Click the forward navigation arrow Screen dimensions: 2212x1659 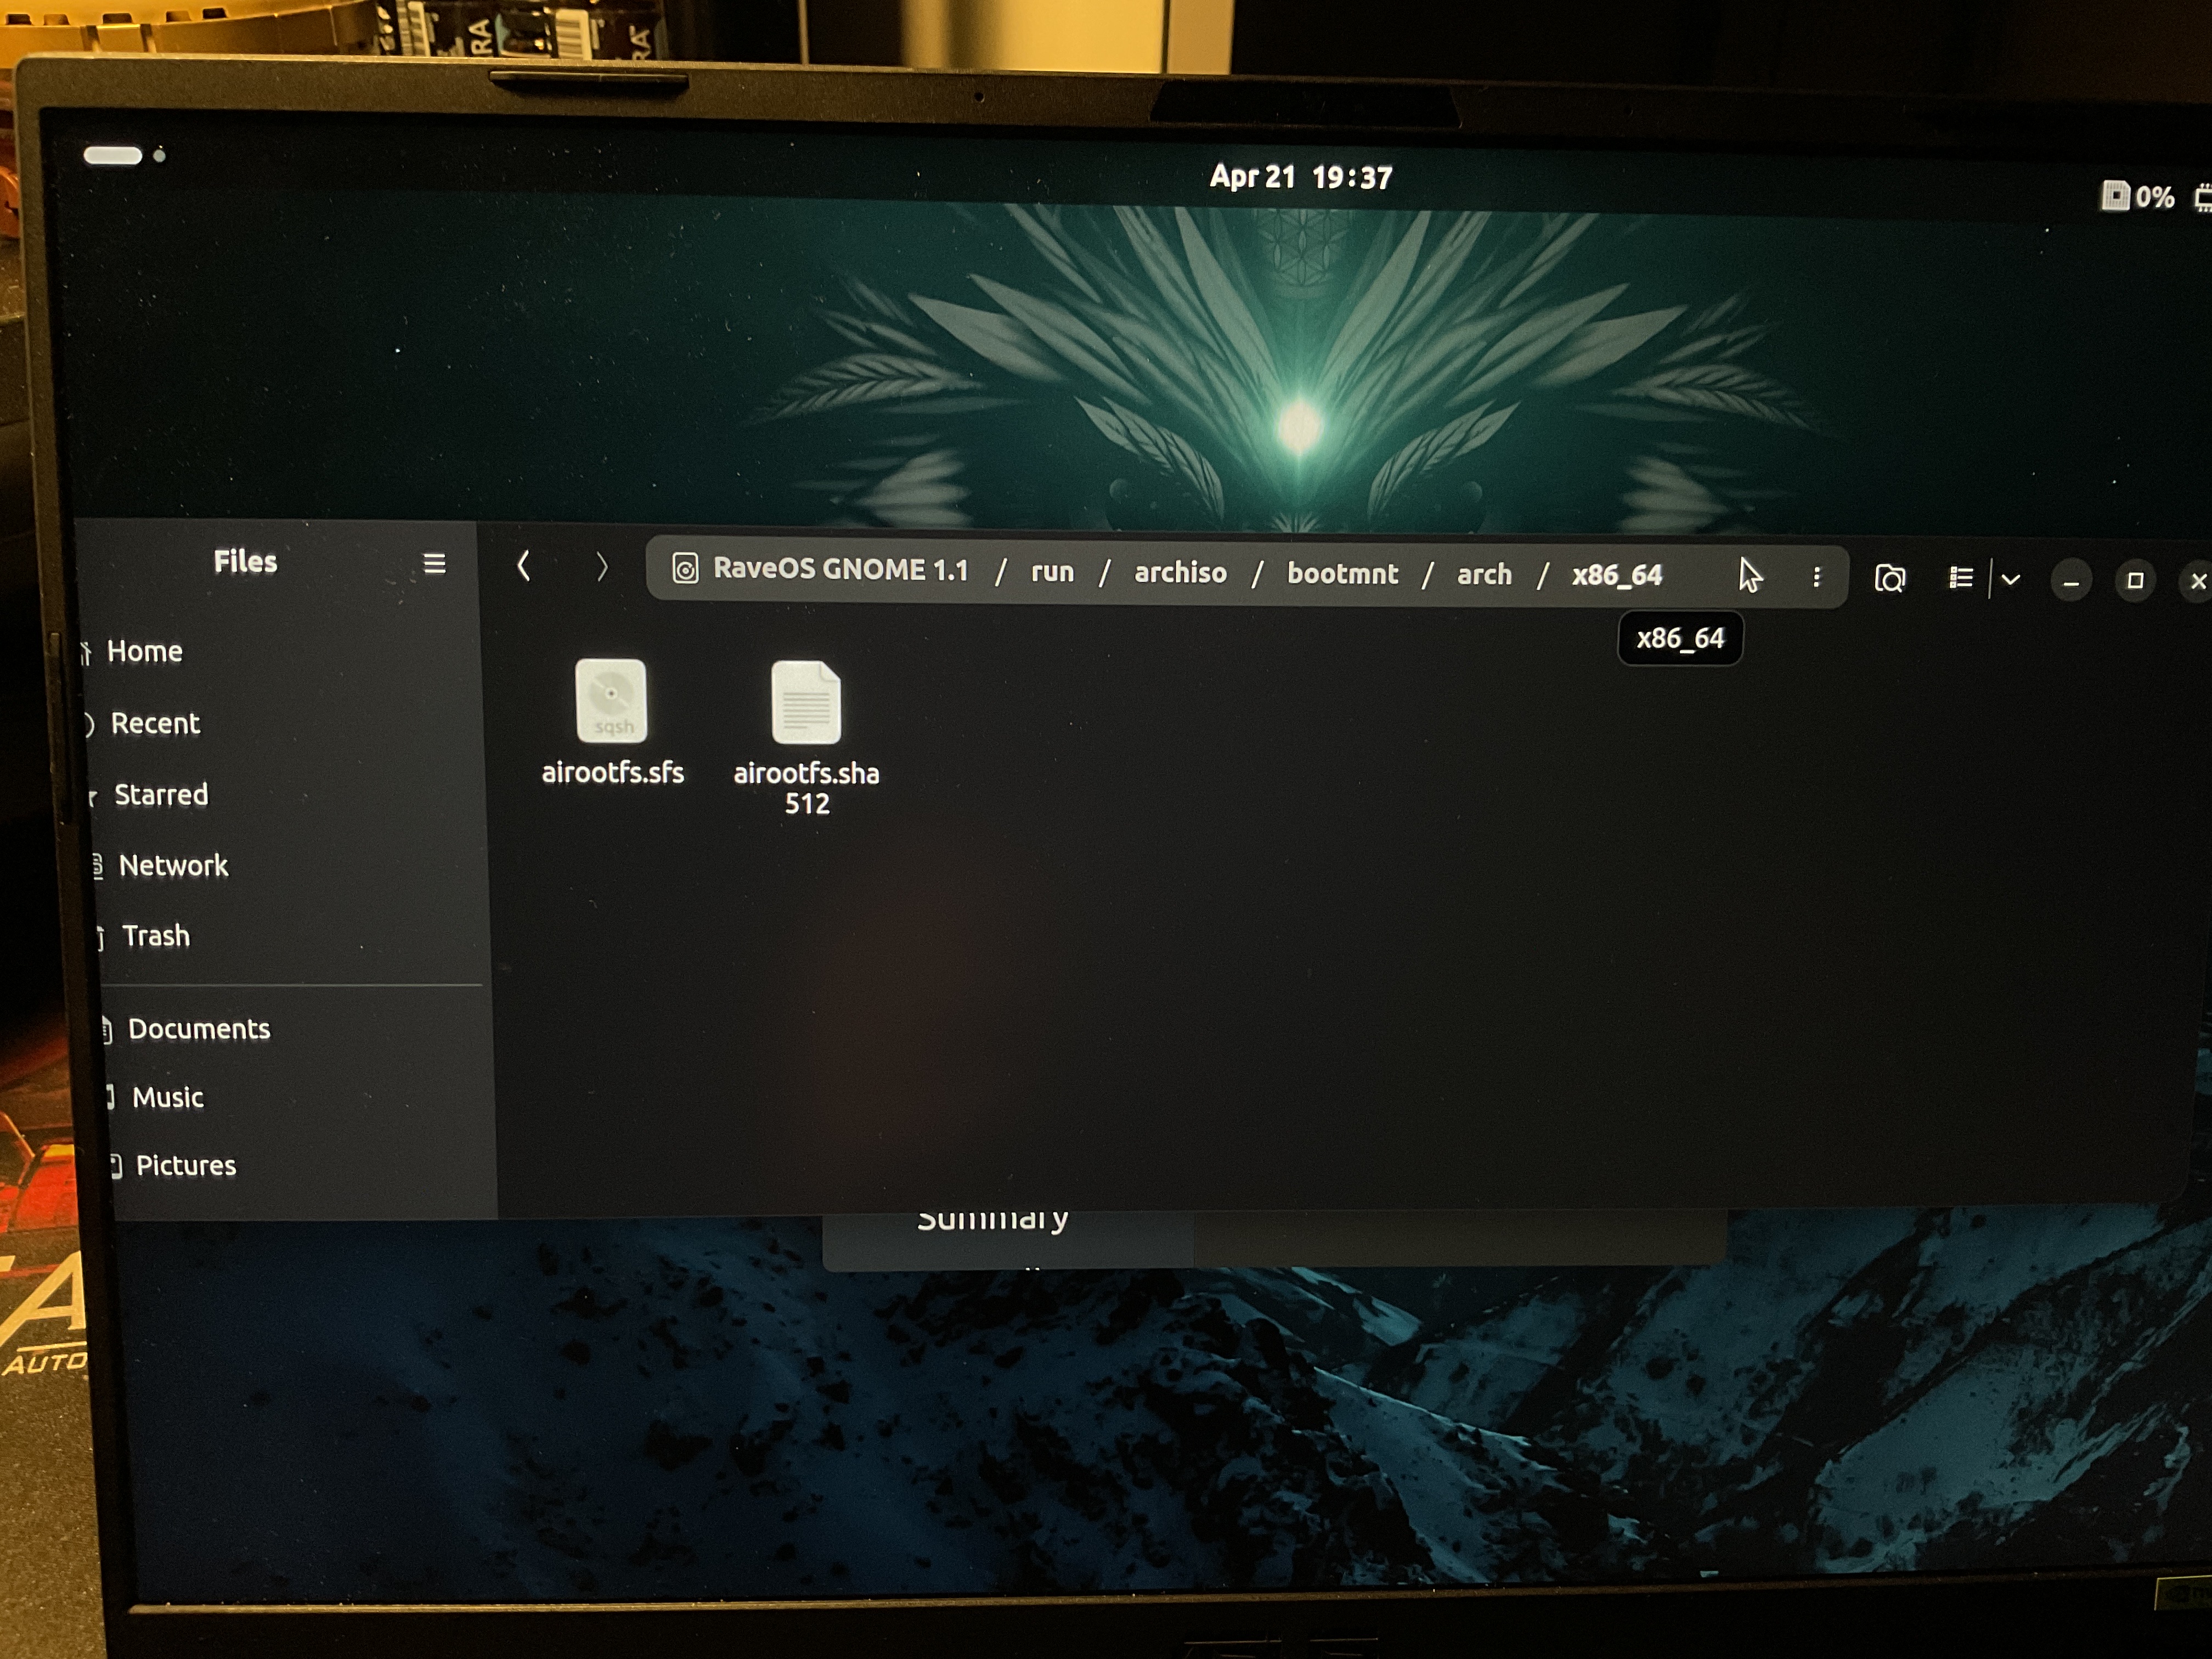point(601,568)
